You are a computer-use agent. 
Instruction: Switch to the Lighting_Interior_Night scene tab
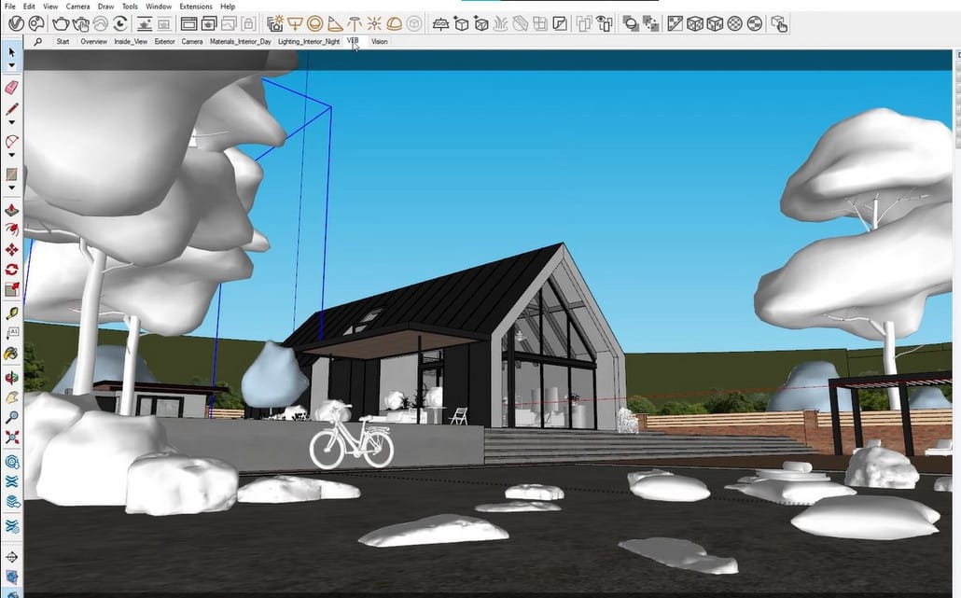[309, 42]
